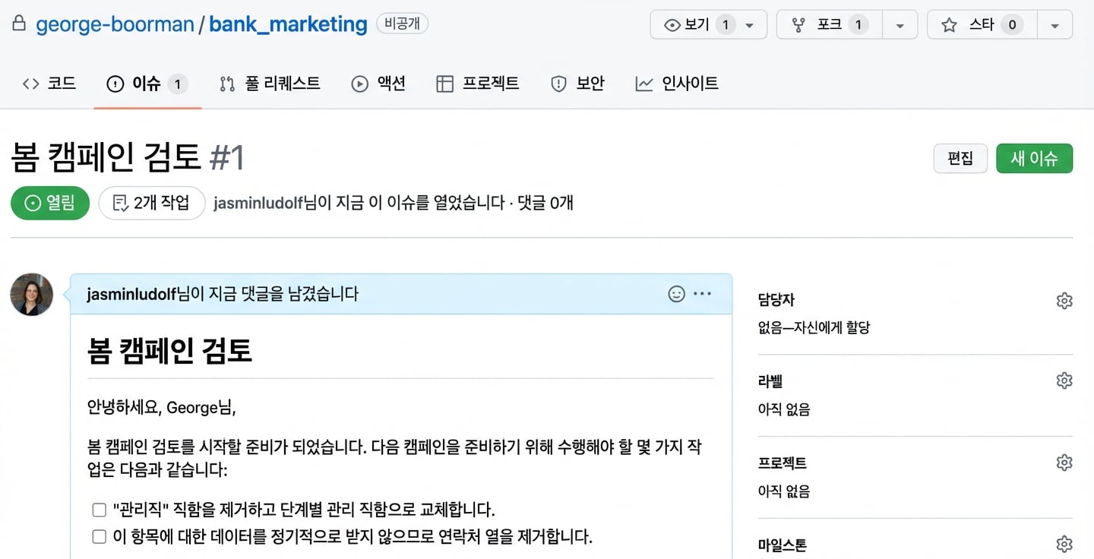Viewport: 1094px width, 559px height.
Task: Switch to the 보안 tab
Action: (577, 84)
